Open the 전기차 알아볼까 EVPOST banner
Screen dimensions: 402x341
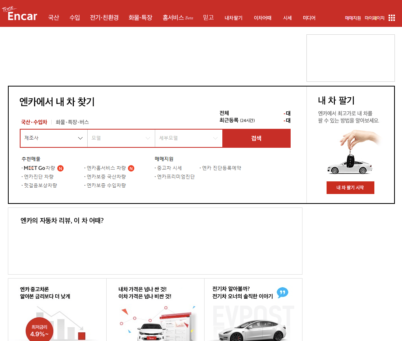253,310
